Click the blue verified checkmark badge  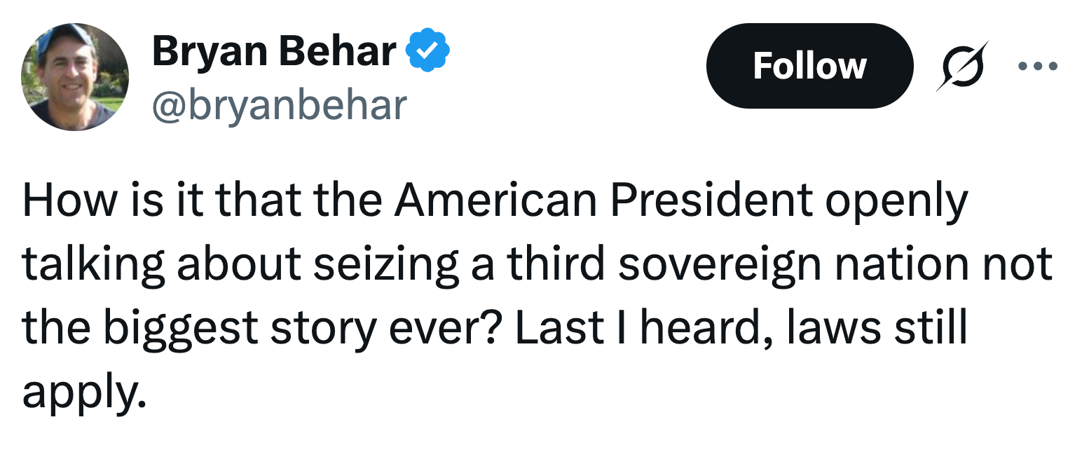click(x=428, y=52)
